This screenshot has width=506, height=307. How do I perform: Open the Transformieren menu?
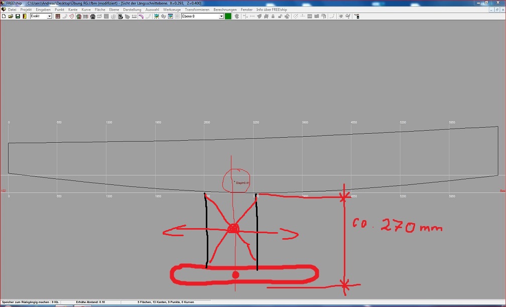[197, 10]
